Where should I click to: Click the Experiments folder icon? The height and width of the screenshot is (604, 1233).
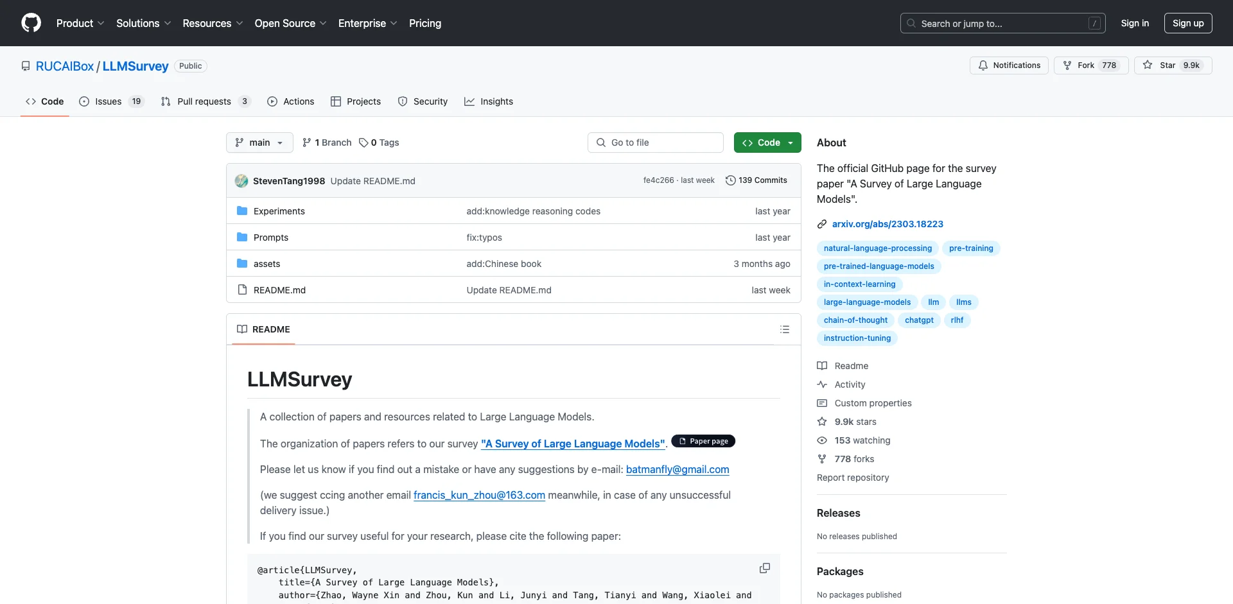(242, 211)
